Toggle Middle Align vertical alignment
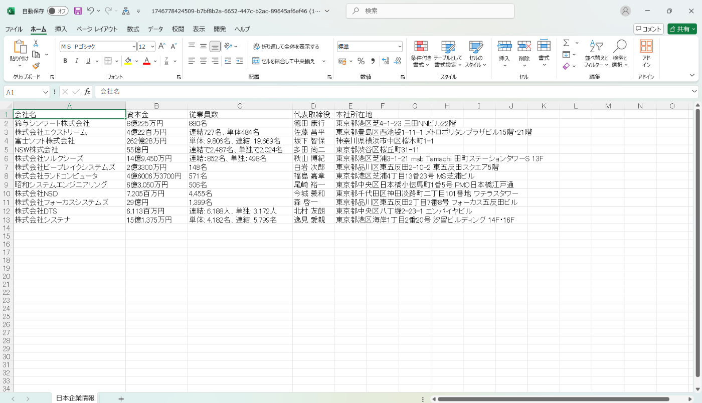Screen dimensions: 702x403 pos(203,46)
